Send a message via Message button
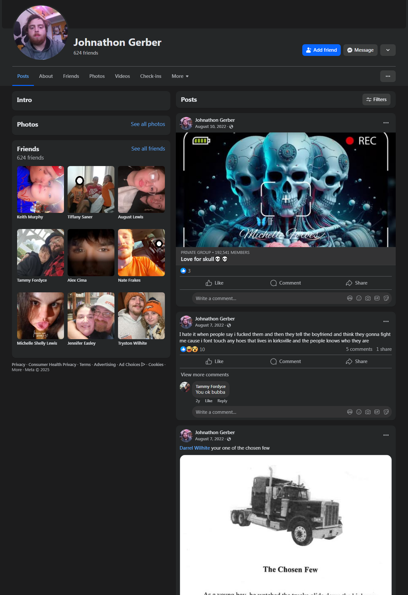The width and height of the screenshot is (408, 595). [360, 50]
